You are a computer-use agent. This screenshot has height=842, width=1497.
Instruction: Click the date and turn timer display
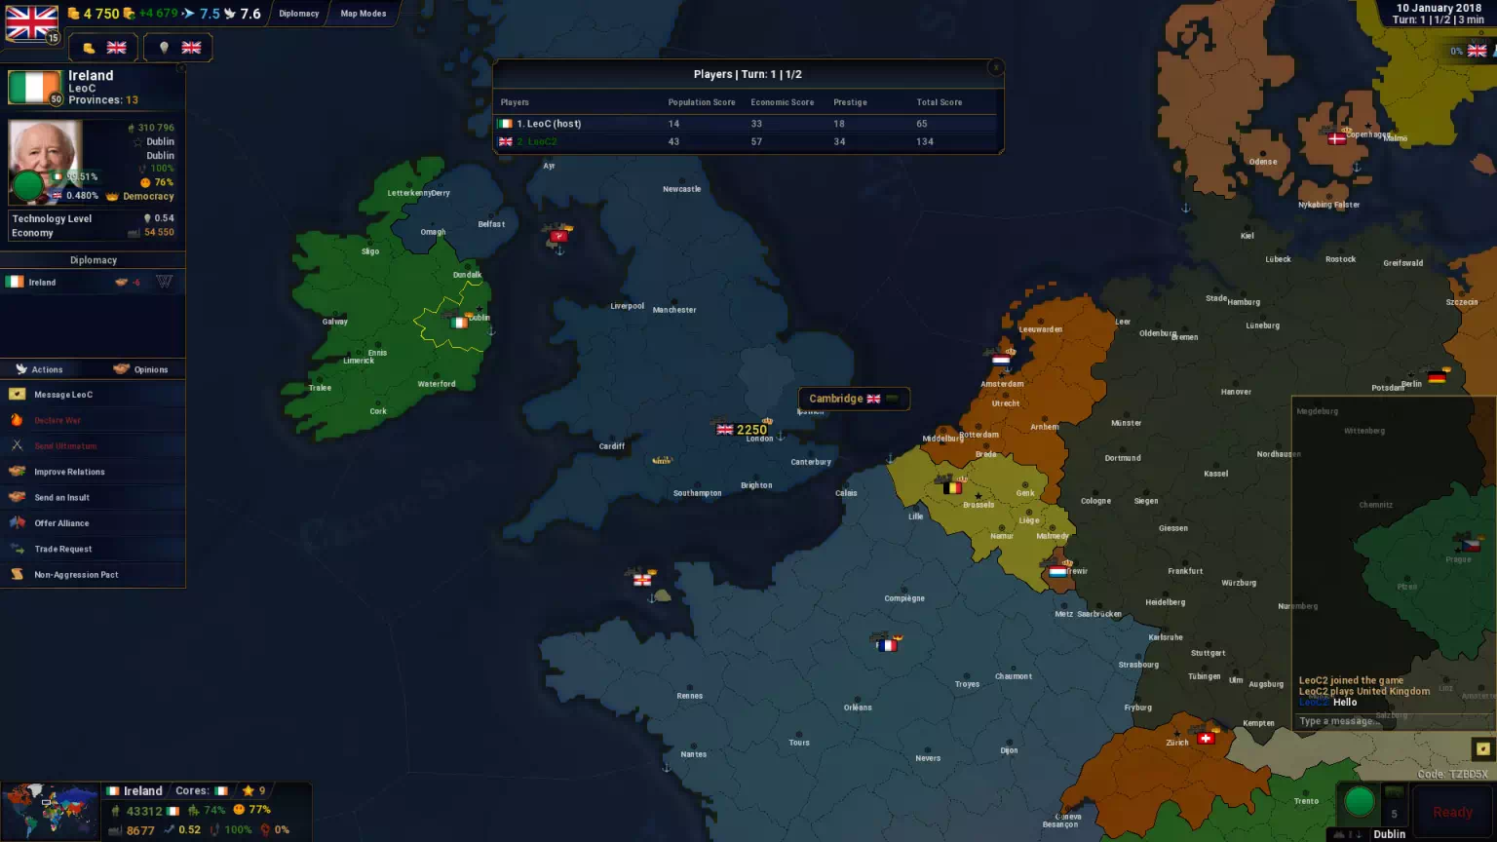coord(1439,14)
